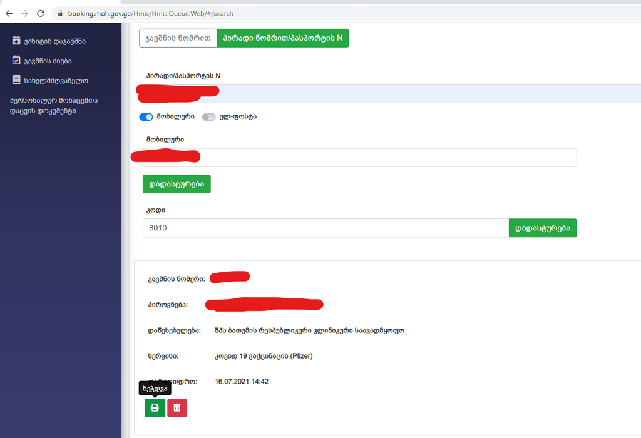Click the დადასტურება button next to the code field
Image resolution: width=641 pixels, height=438 pixels.
pyautogui.click(x=543, y=228)
